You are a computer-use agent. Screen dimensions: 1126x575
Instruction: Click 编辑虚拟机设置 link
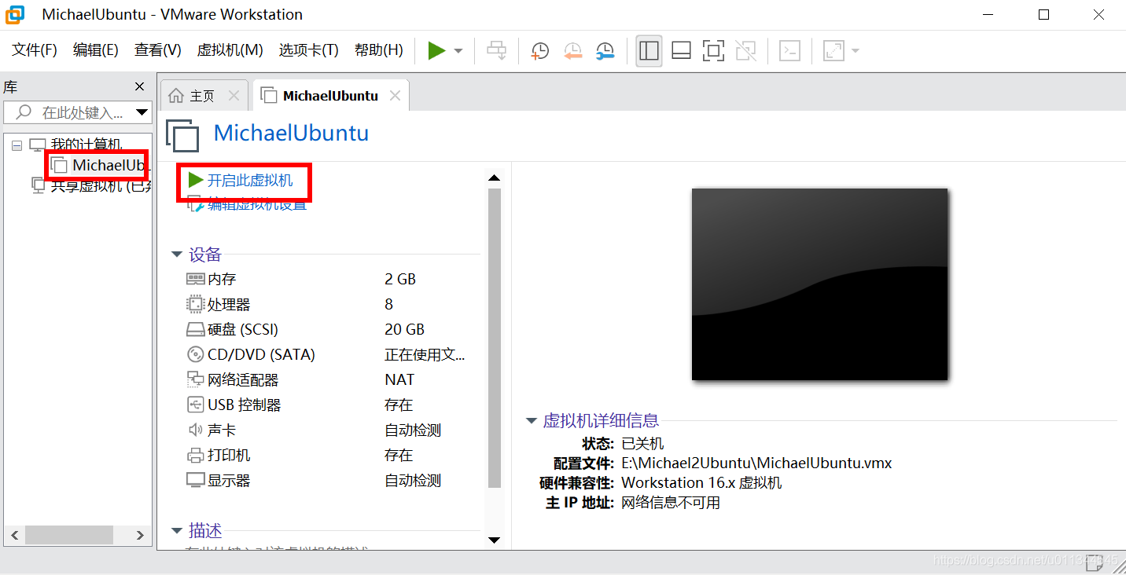pyautogui.click(x=257, y=204)
